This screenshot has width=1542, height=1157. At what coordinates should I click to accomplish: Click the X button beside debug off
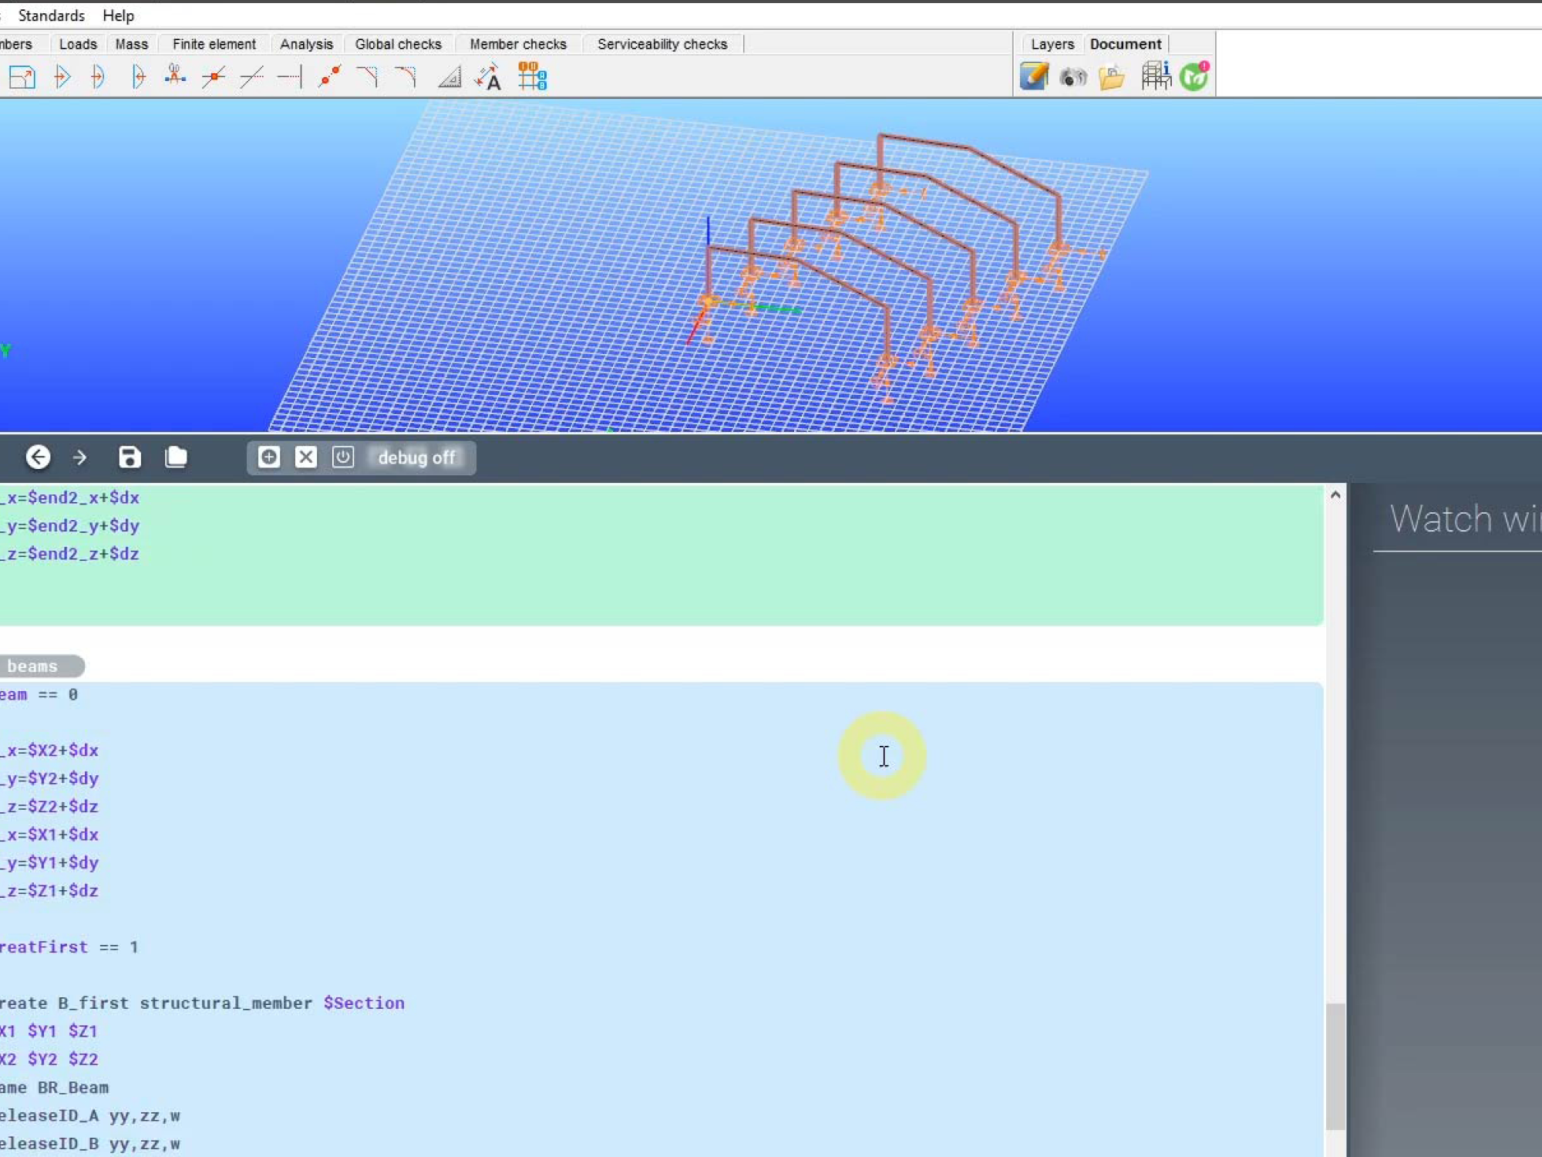point(306,457)
